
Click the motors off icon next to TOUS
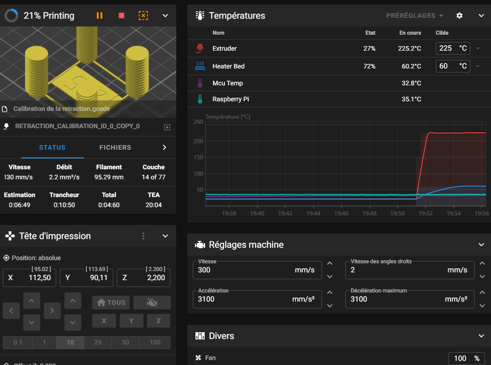(x=152, y=302)
